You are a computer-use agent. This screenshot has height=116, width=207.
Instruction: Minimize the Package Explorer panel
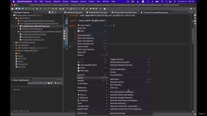coord(58,12)
